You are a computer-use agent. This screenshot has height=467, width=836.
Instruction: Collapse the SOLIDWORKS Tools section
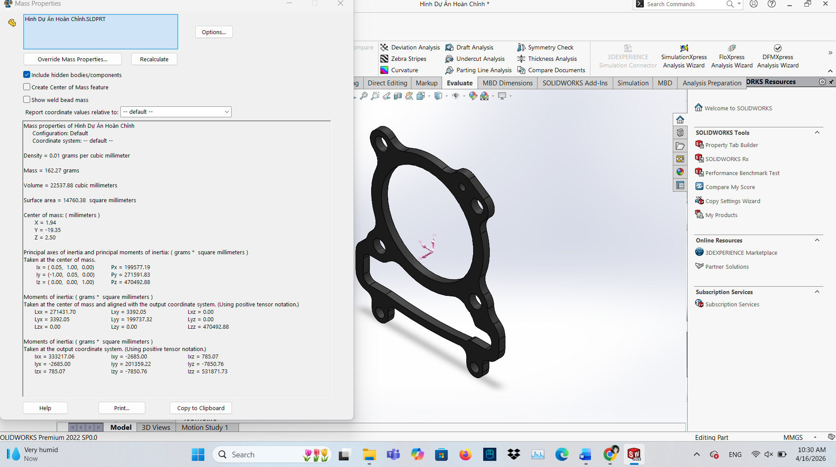point(817,132)
